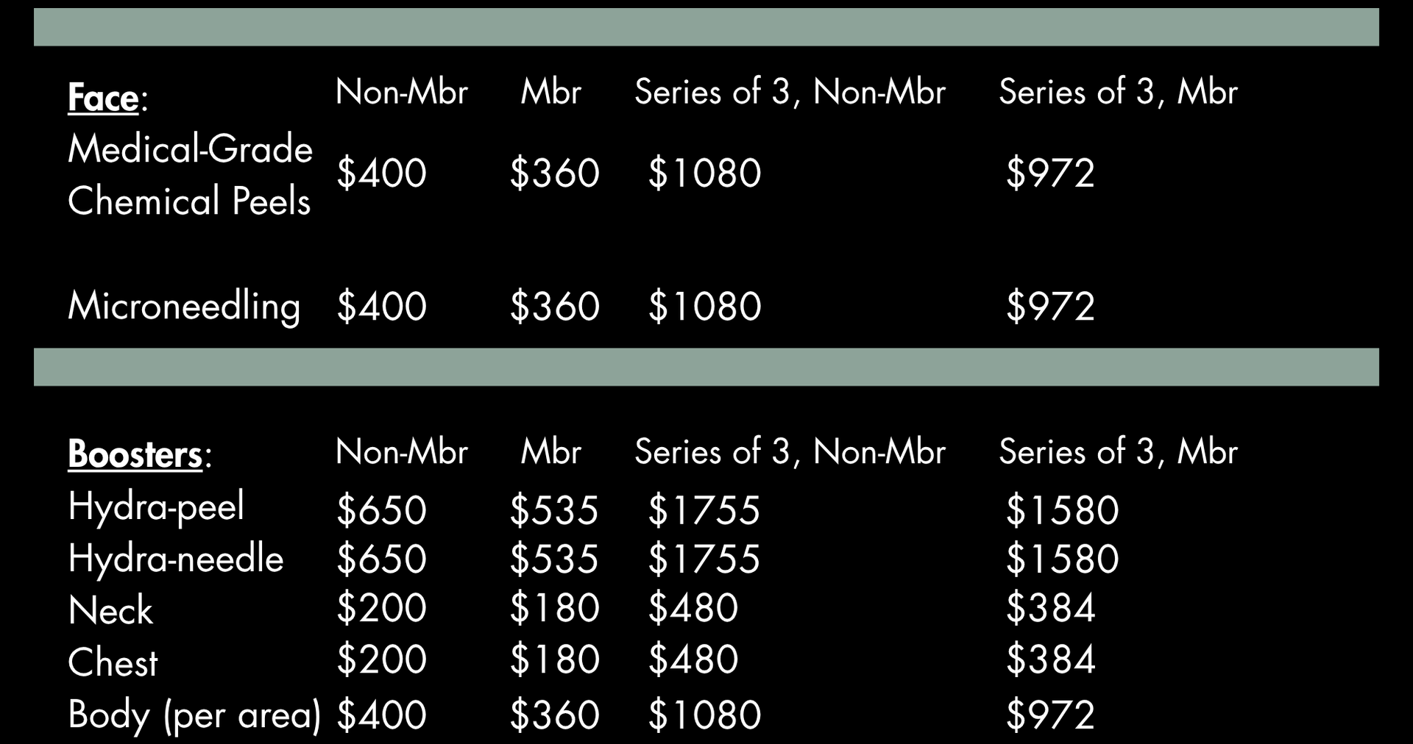Click Body's $972 series member price
Viewport: 1413px width, 744px height.
pyautogui.click(x=1050, y=715)
